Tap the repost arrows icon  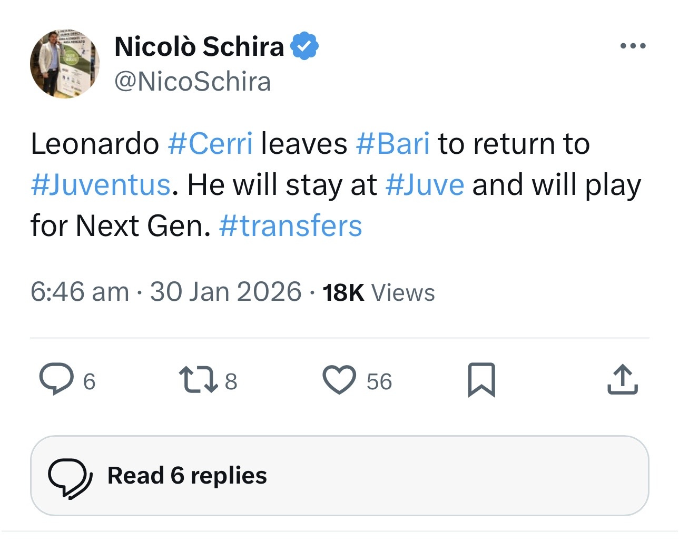point(198,380)
